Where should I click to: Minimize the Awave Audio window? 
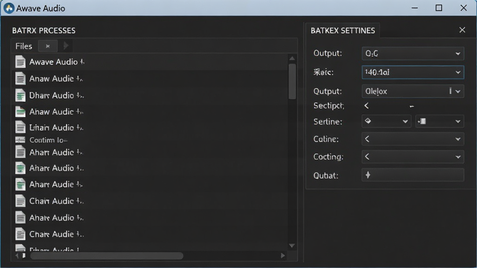point(415,8)
